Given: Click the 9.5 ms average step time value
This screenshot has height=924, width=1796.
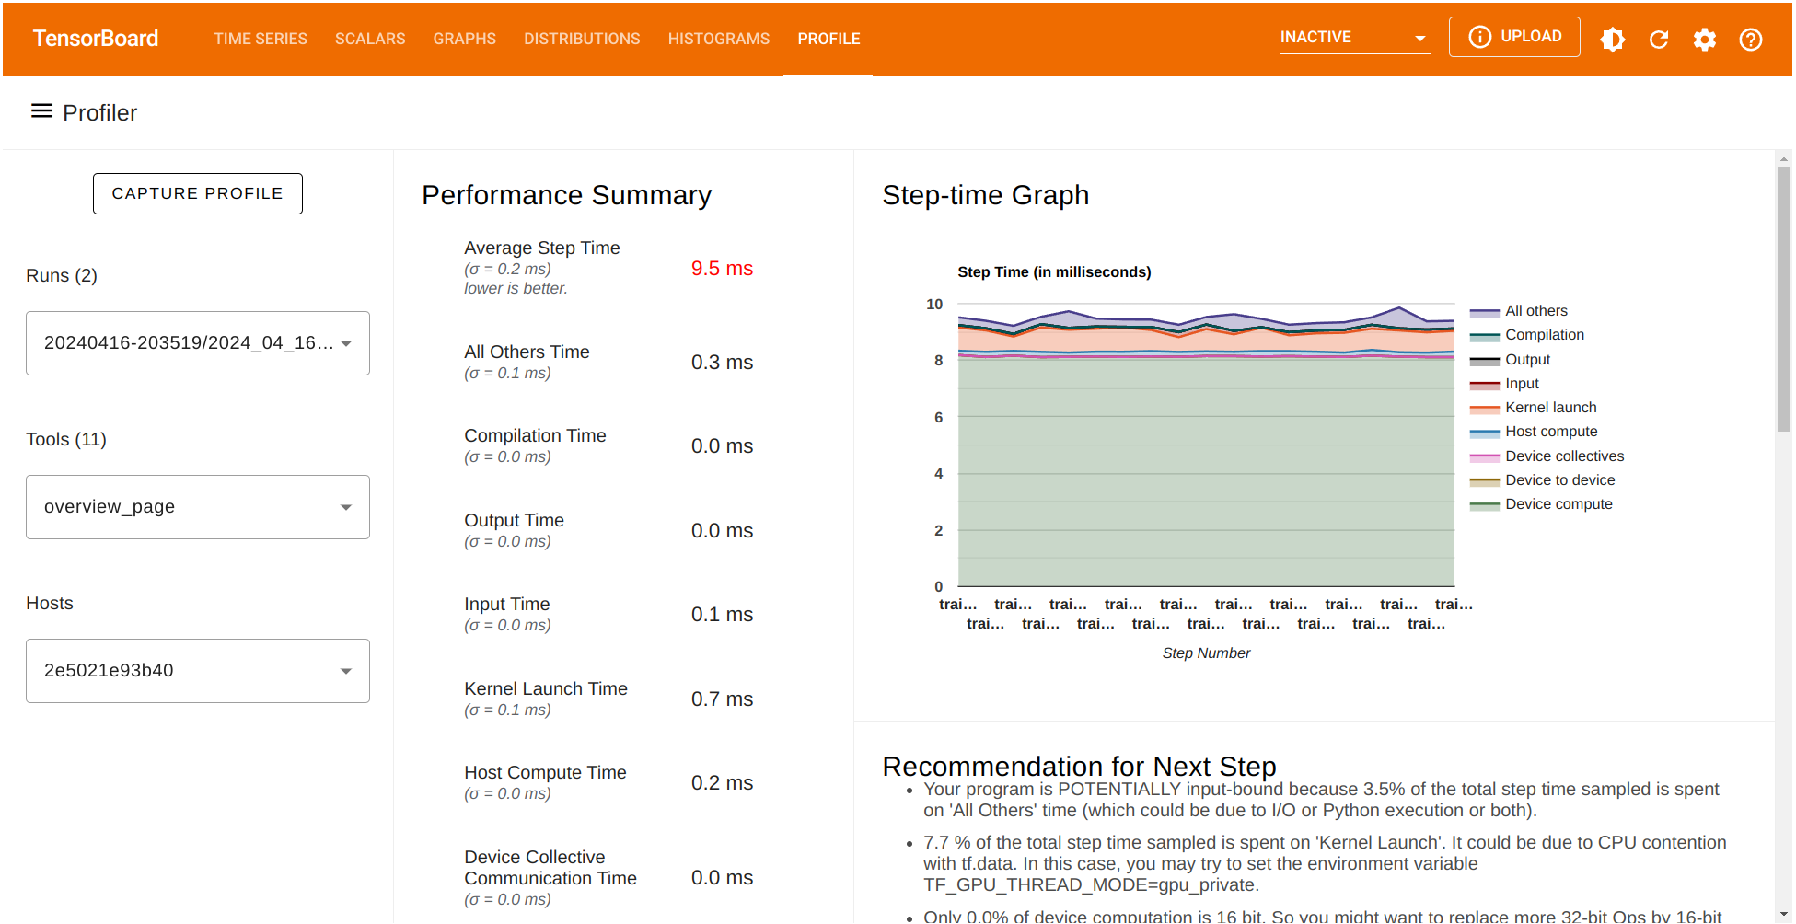Looking at the screenshot, I should pyautogui.click(x=722, y=269).
